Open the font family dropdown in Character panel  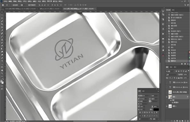pos(149,96)
